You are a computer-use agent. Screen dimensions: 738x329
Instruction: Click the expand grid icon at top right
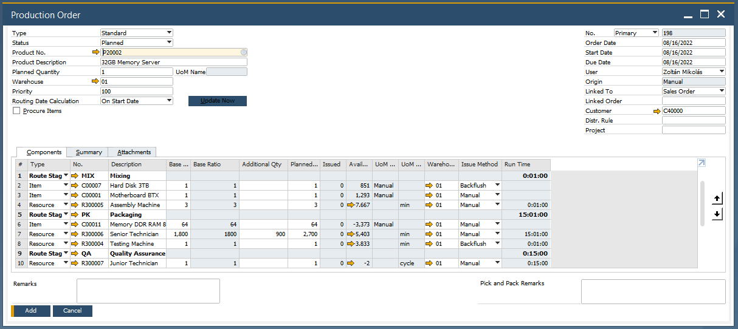[702, 163]
